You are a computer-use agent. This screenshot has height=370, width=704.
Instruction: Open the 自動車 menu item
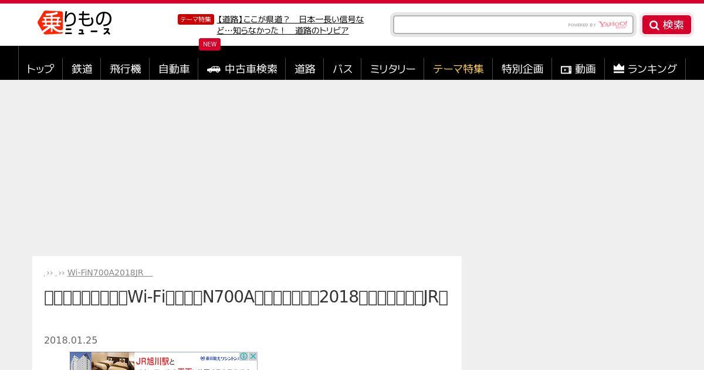[x=174, y=69]
